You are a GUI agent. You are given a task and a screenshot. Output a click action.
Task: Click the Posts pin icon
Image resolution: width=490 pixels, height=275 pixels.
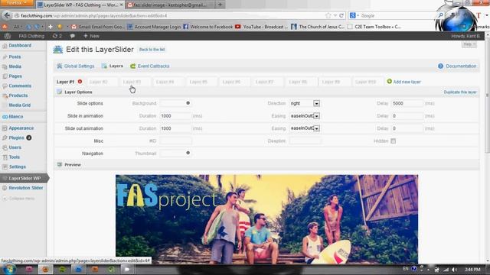pyautogui.click(x=5, y=57)
